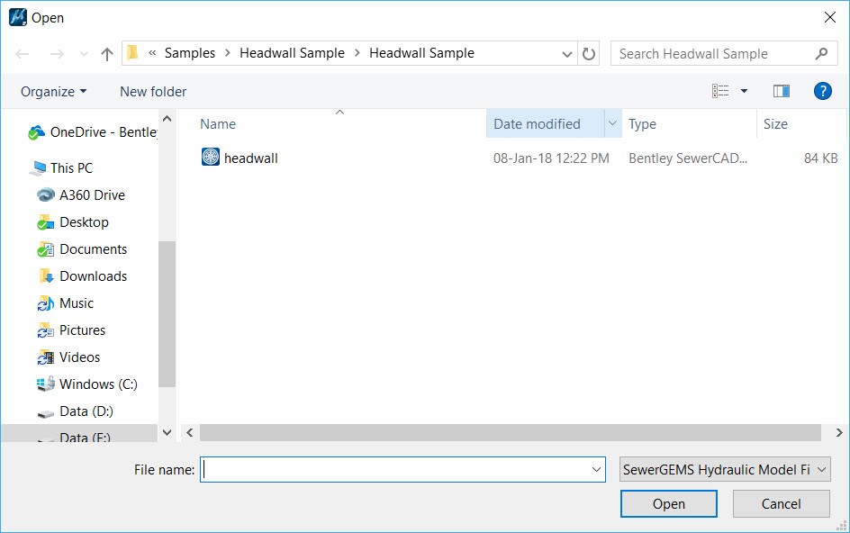Expand the address bar path dropdown

pos(567,54)
